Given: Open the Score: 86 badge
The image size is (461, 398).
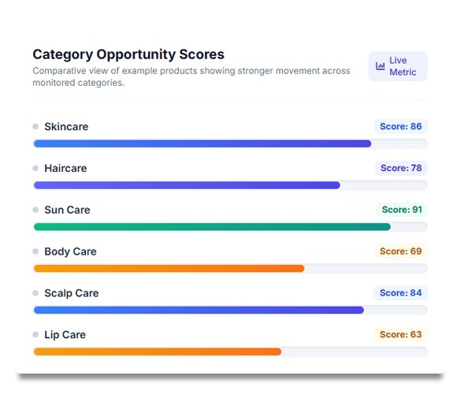Looking at the screenshot, I should point(401,126).
